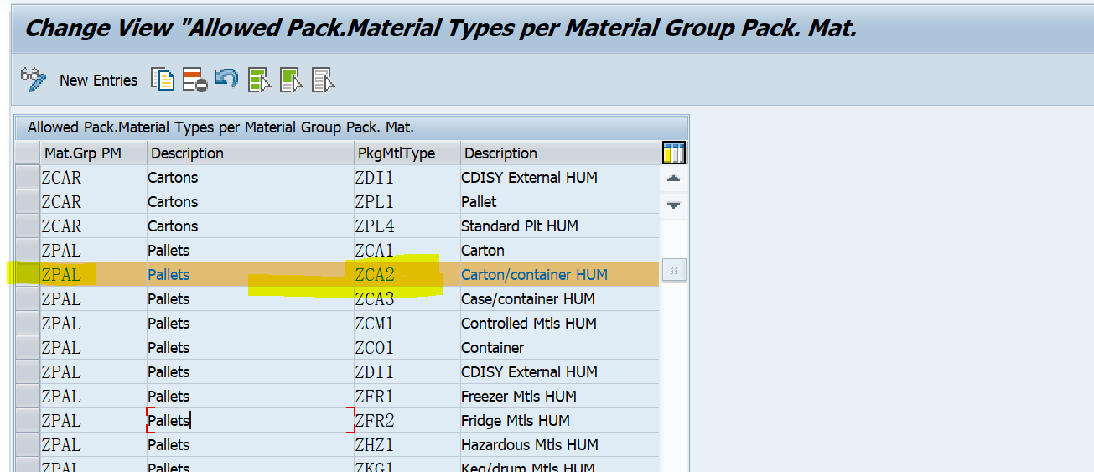Select row marker for ZPAL ZCA3 row
This screenshot has width=1094, height=472.
(28, 299)
